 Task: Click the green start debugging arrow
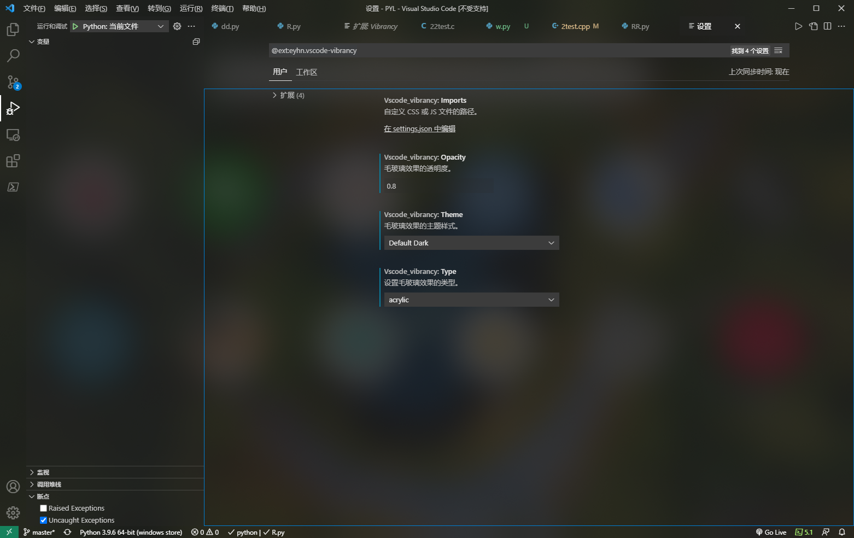click(x=75, y=26)
